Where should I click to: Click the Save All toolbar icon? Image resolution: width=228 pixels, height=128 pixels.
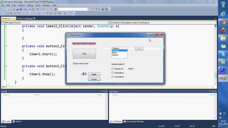21,9
